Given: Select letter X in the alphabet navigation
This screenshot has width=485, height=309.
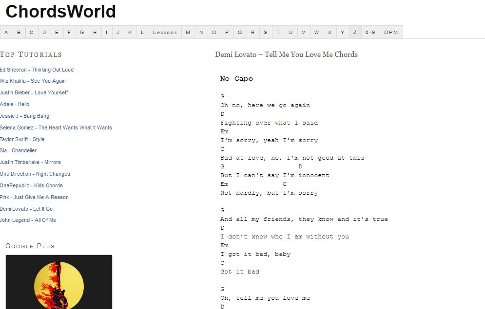Looking at the screenshot, I should click(x=330, y=32).
